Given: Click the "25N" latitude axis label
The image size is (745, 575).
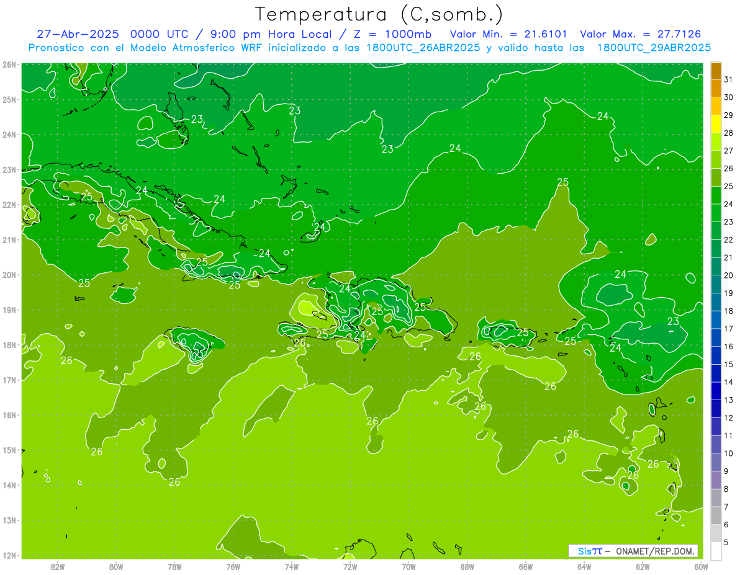Looking at the screenshot, I should pos(9,99).
